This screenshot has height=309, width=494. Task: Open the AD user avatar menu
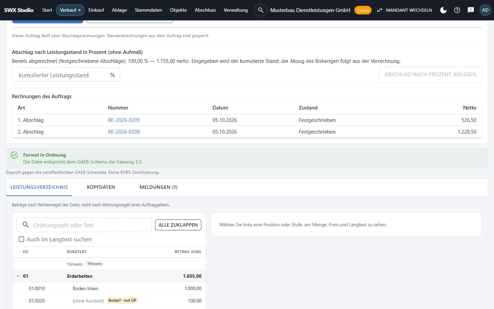pos(485,10)
